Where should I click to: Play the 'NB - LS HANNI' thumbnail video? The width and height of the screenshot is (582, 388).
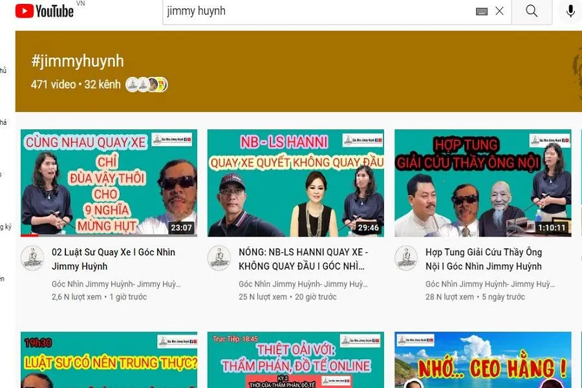point(296,183)
